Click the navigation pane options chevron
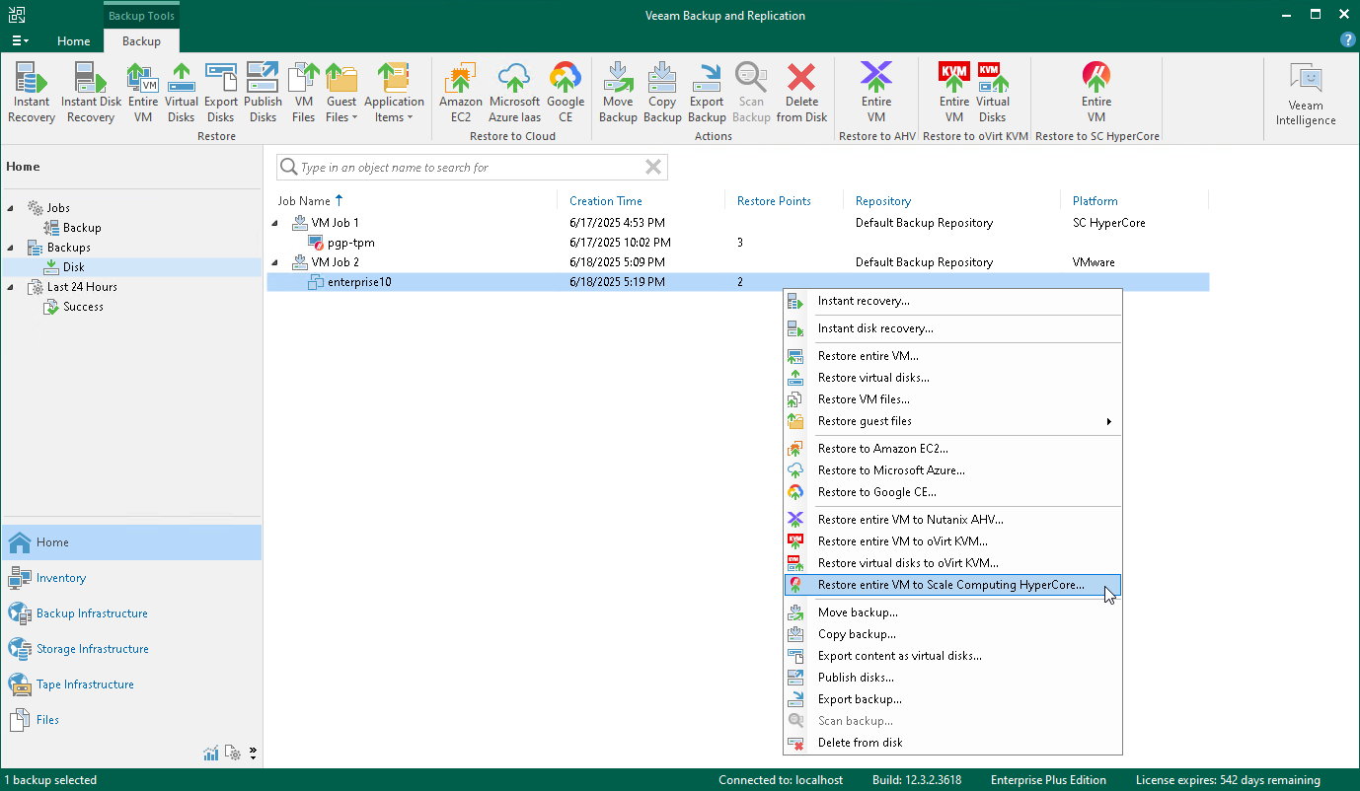This screenshot has width=1360, height=791. [253, 754]
